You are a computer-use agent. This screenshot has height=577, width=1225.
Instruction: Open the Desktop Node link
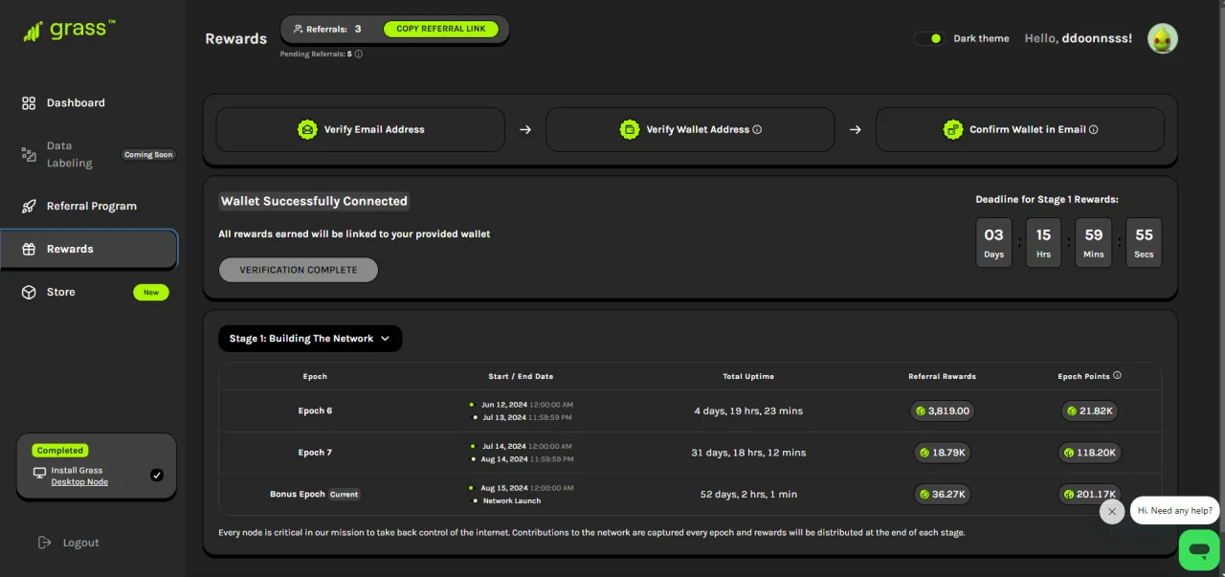[79, 482]
